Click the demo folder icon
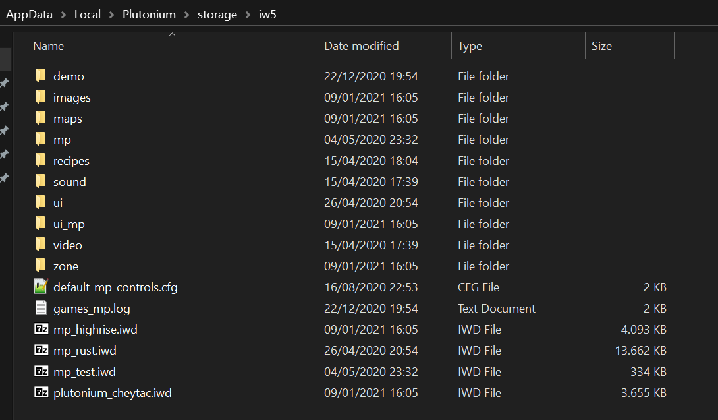 click(x=41, y=75)
